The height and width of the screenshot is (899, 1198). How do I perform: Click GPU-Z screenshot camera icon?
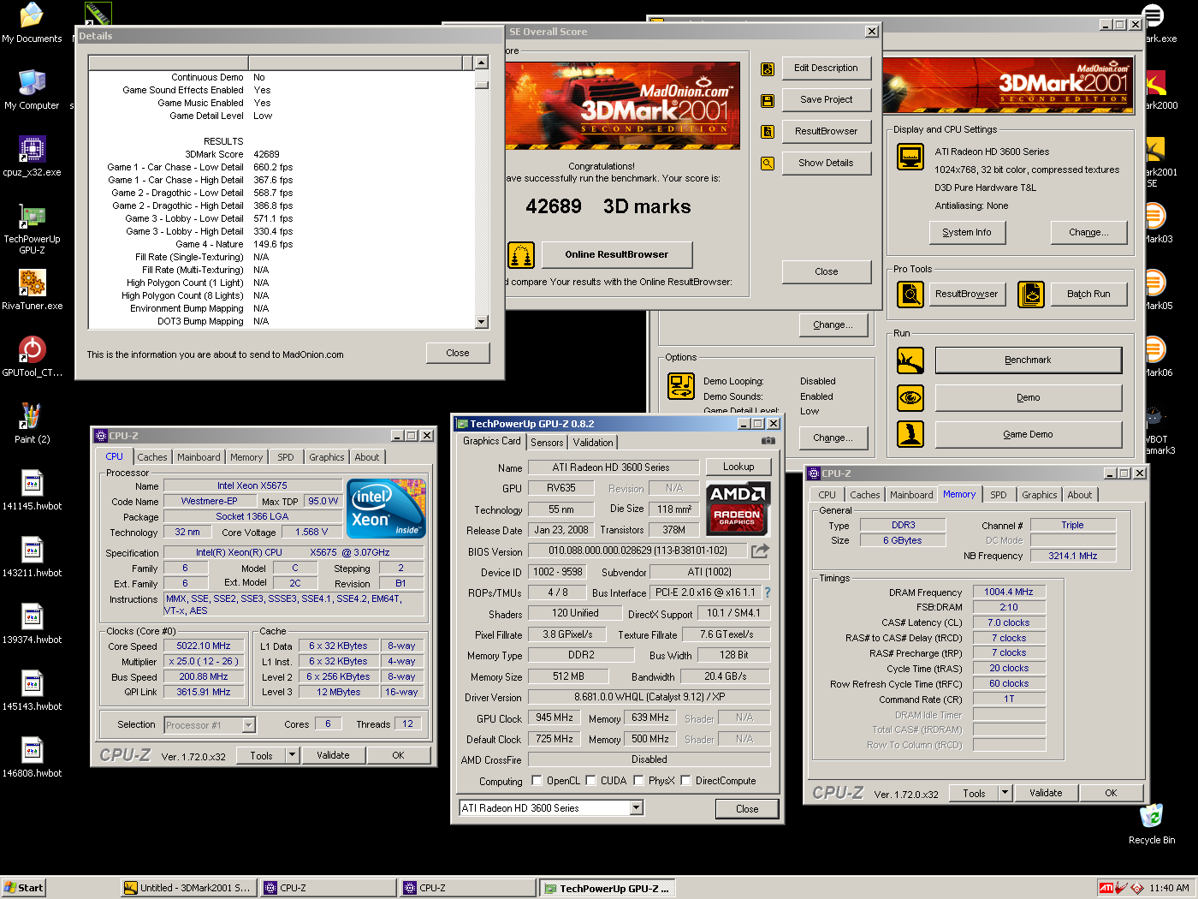coord(768,441)
